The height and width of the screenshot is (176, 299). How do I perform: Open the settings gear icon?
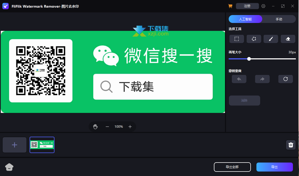click(263, 6)
